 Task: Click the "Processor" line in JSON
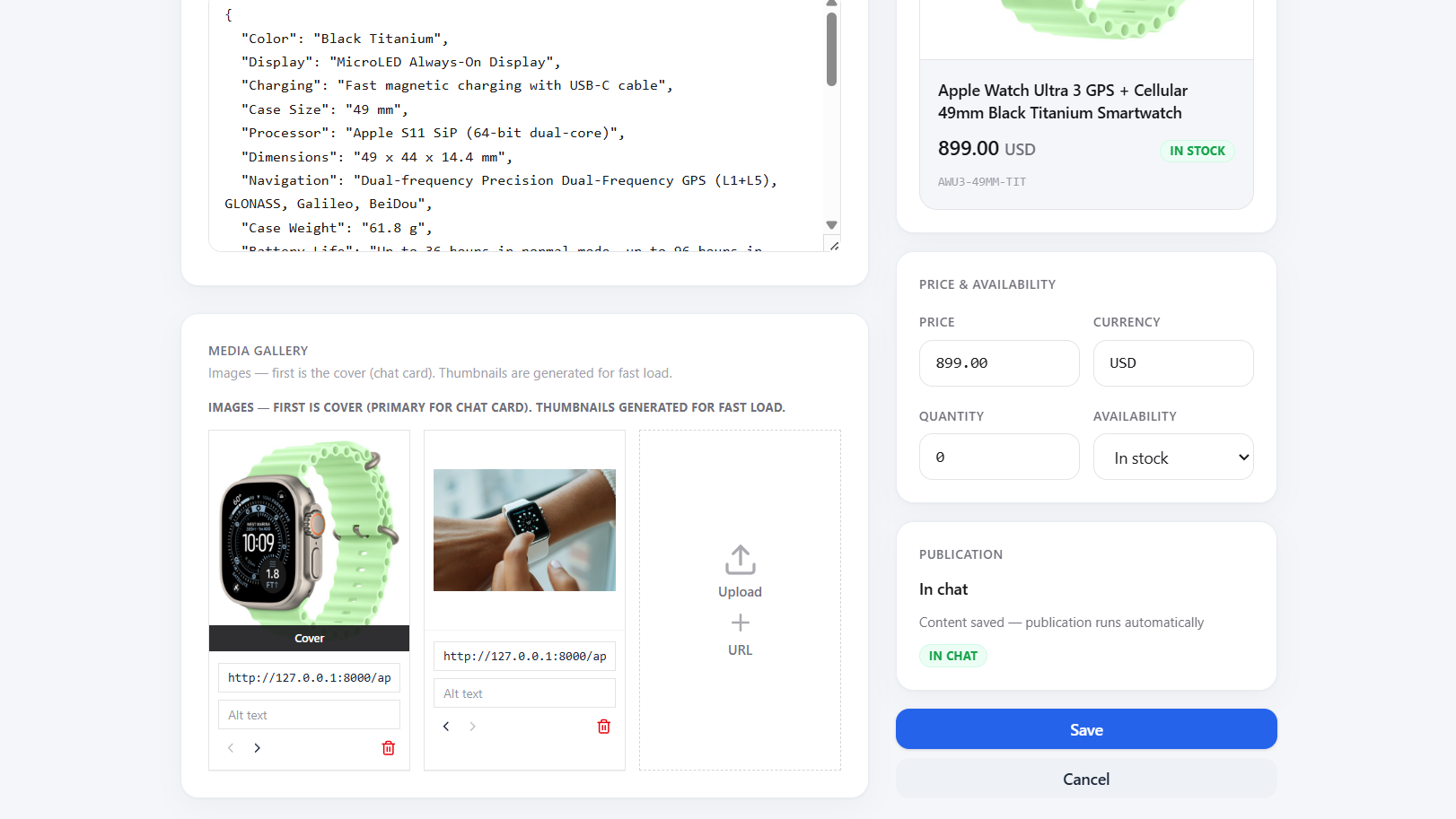433,133
